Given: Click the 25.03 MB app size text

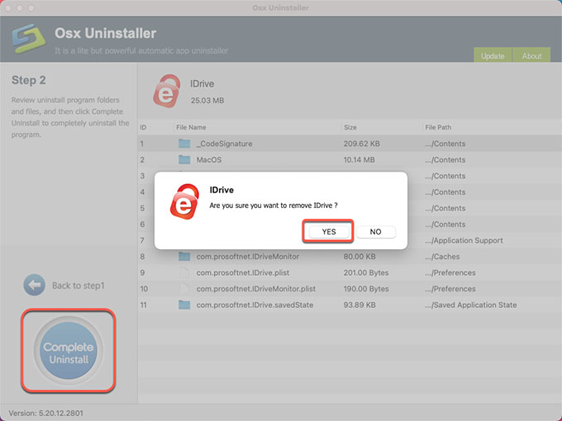Looking at the screenshot, I should tap(207, 101).
